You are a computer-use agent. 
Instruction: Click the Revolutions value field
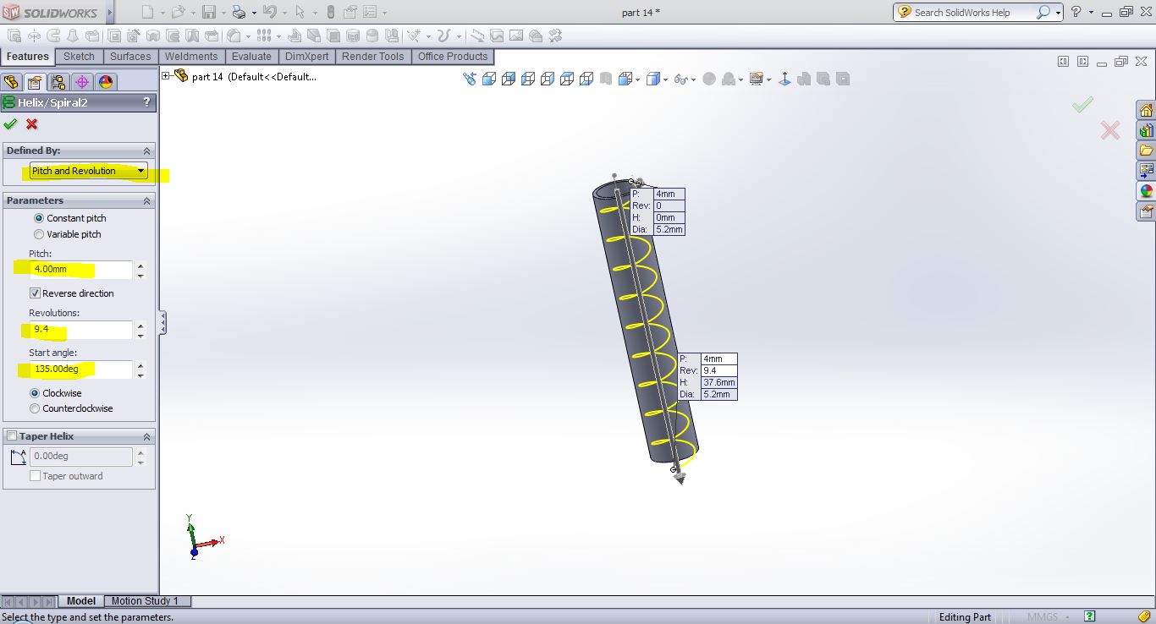click(81, 329)
